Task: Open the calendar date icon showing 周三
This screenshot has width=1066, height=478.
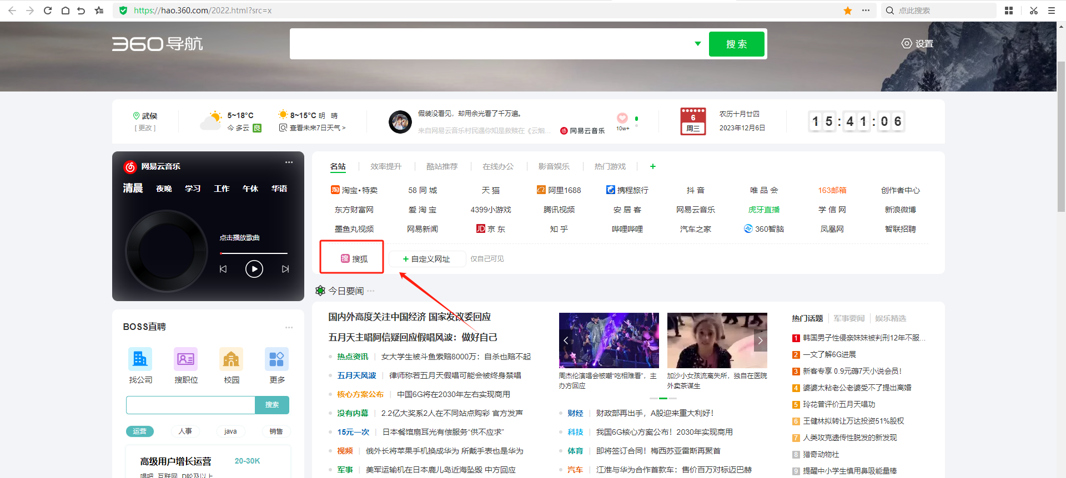Action: [x=693, y=121]
